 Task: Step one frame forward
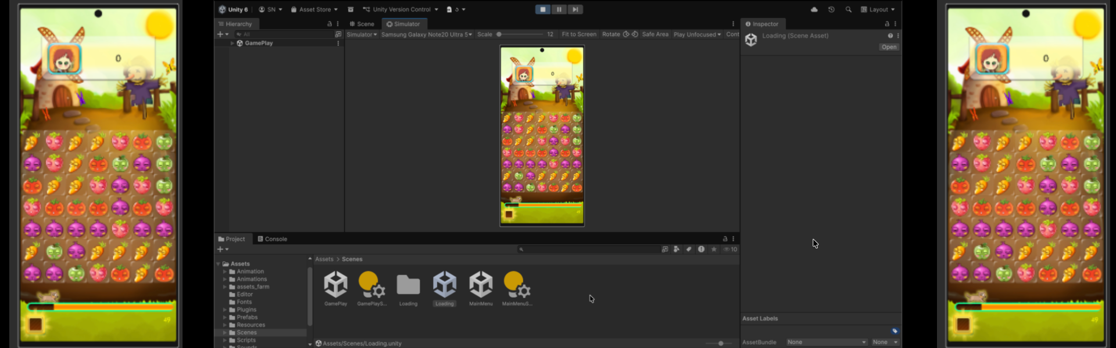coord(575,9)
